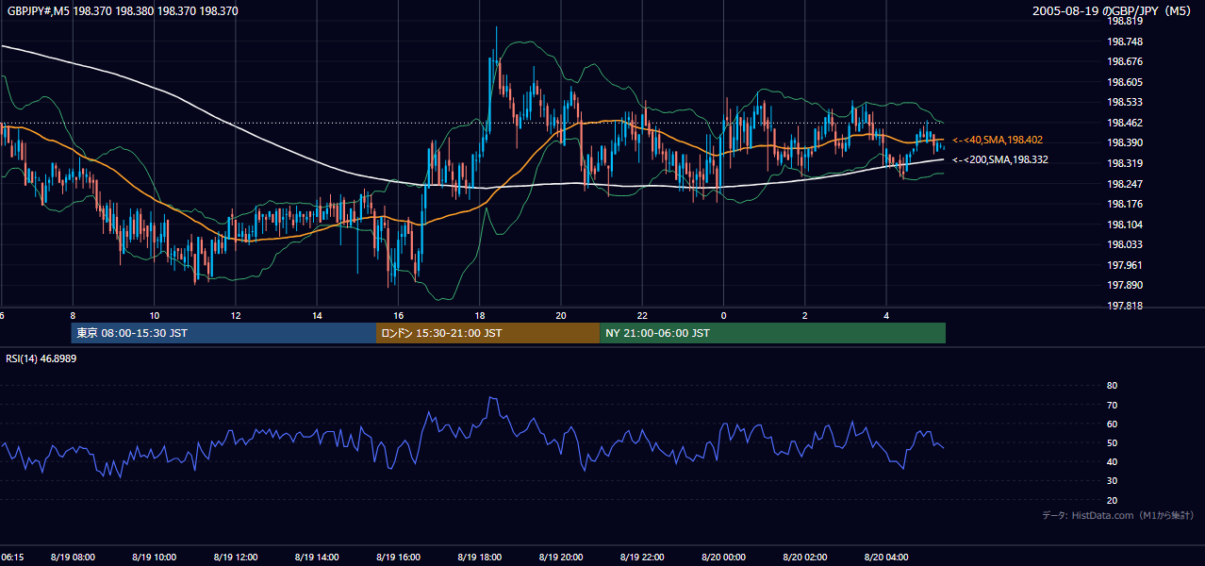Click the 8/19 16:00 date axis label
The width and height of the screenshot is (1205, 566).
click(x=398, y=558)
